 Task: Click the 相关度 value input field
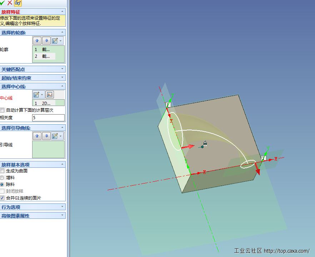pos(48,117)
